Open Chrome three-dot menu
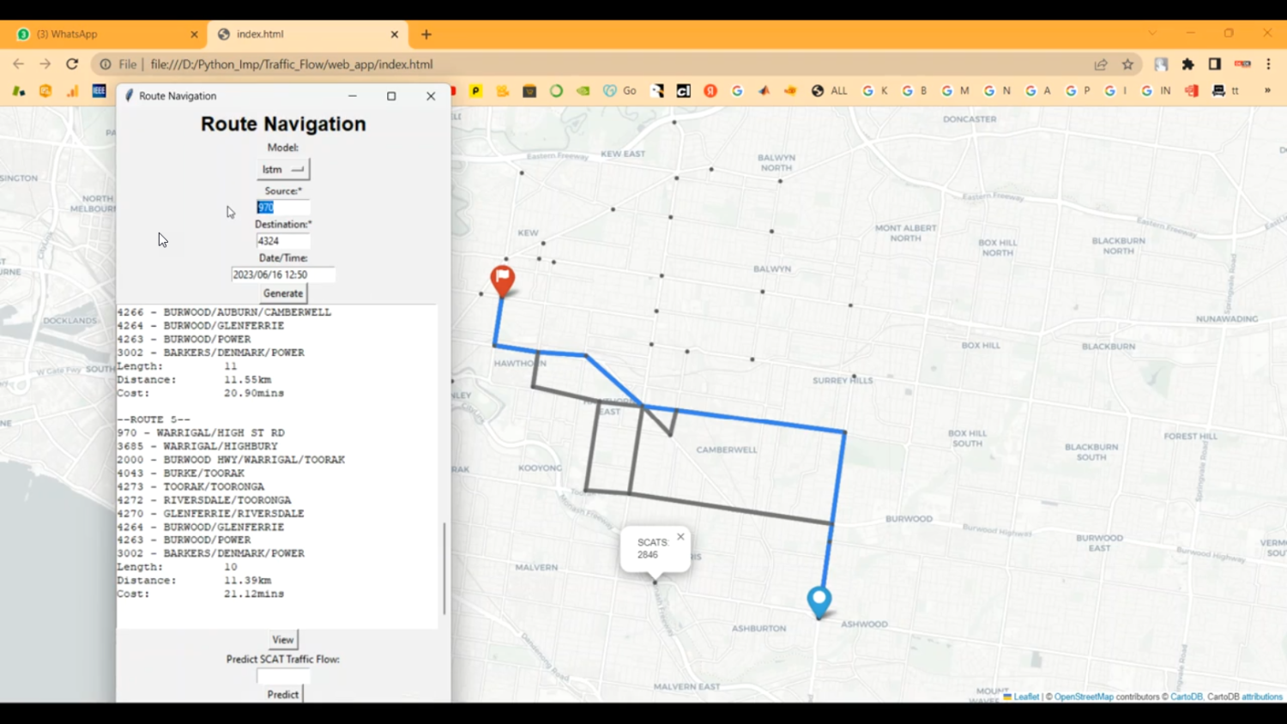Viewport: 1287px width, 724px height. tap(1268, 64)
